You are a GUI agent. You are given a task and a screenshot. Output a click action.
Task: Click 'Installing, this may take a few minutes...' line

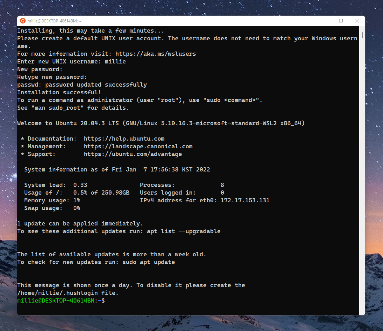(x=90, y=31)
